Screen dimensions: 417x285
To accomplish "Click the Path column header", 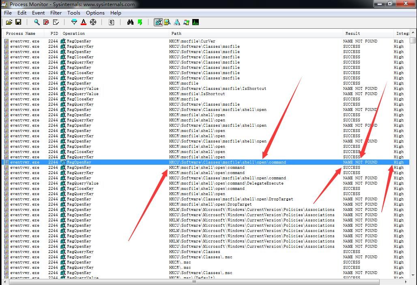I will pyautogui.click(x=256, y=34).
